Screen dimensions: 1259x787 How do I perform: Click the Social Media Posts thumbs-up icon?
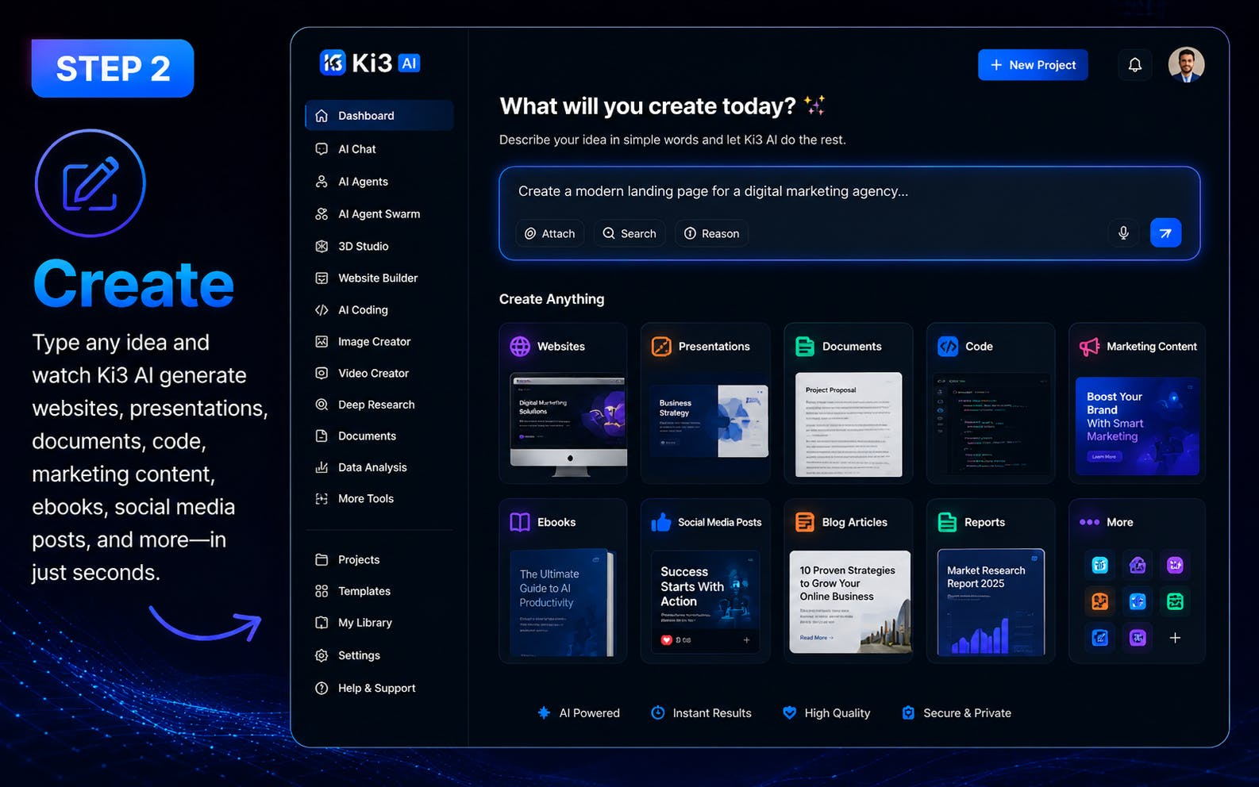click(x=661, y=522)
